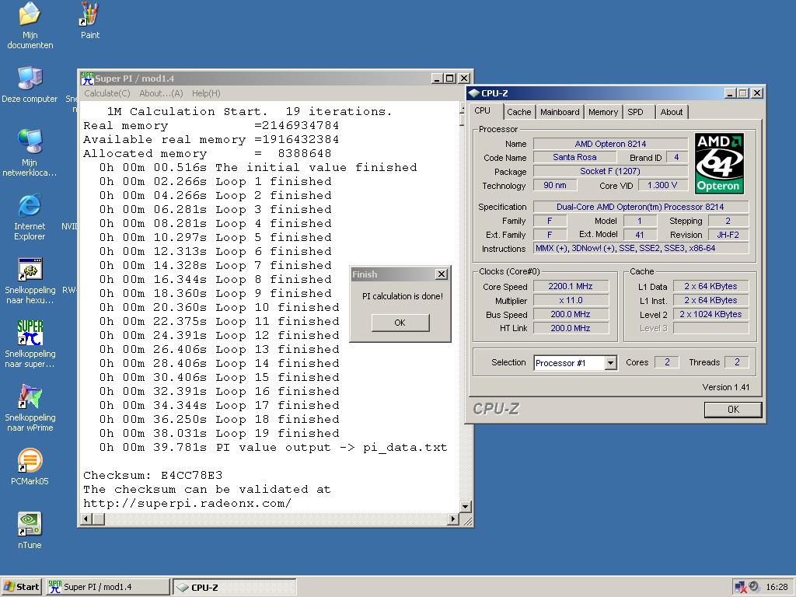The height and width of the screenshot is (597, 796).
Task: Click 'PI calculation is done!' message text
Action: (402, 296)
